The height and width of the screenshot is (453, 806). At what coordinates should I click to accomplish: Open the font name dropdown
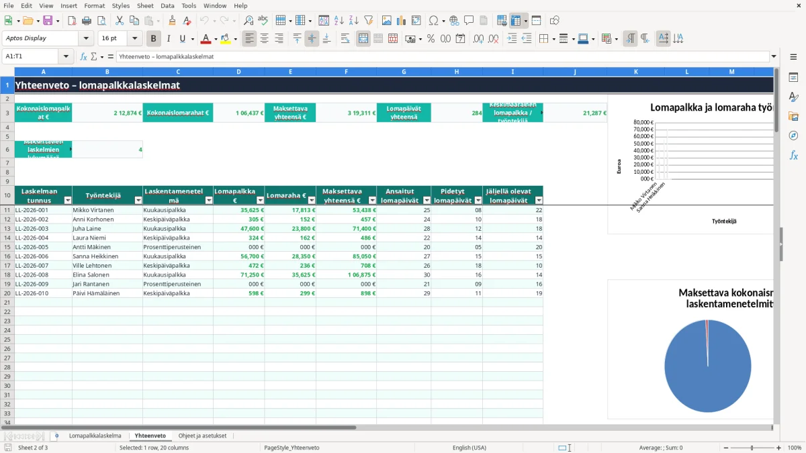[x=85, y=39]
